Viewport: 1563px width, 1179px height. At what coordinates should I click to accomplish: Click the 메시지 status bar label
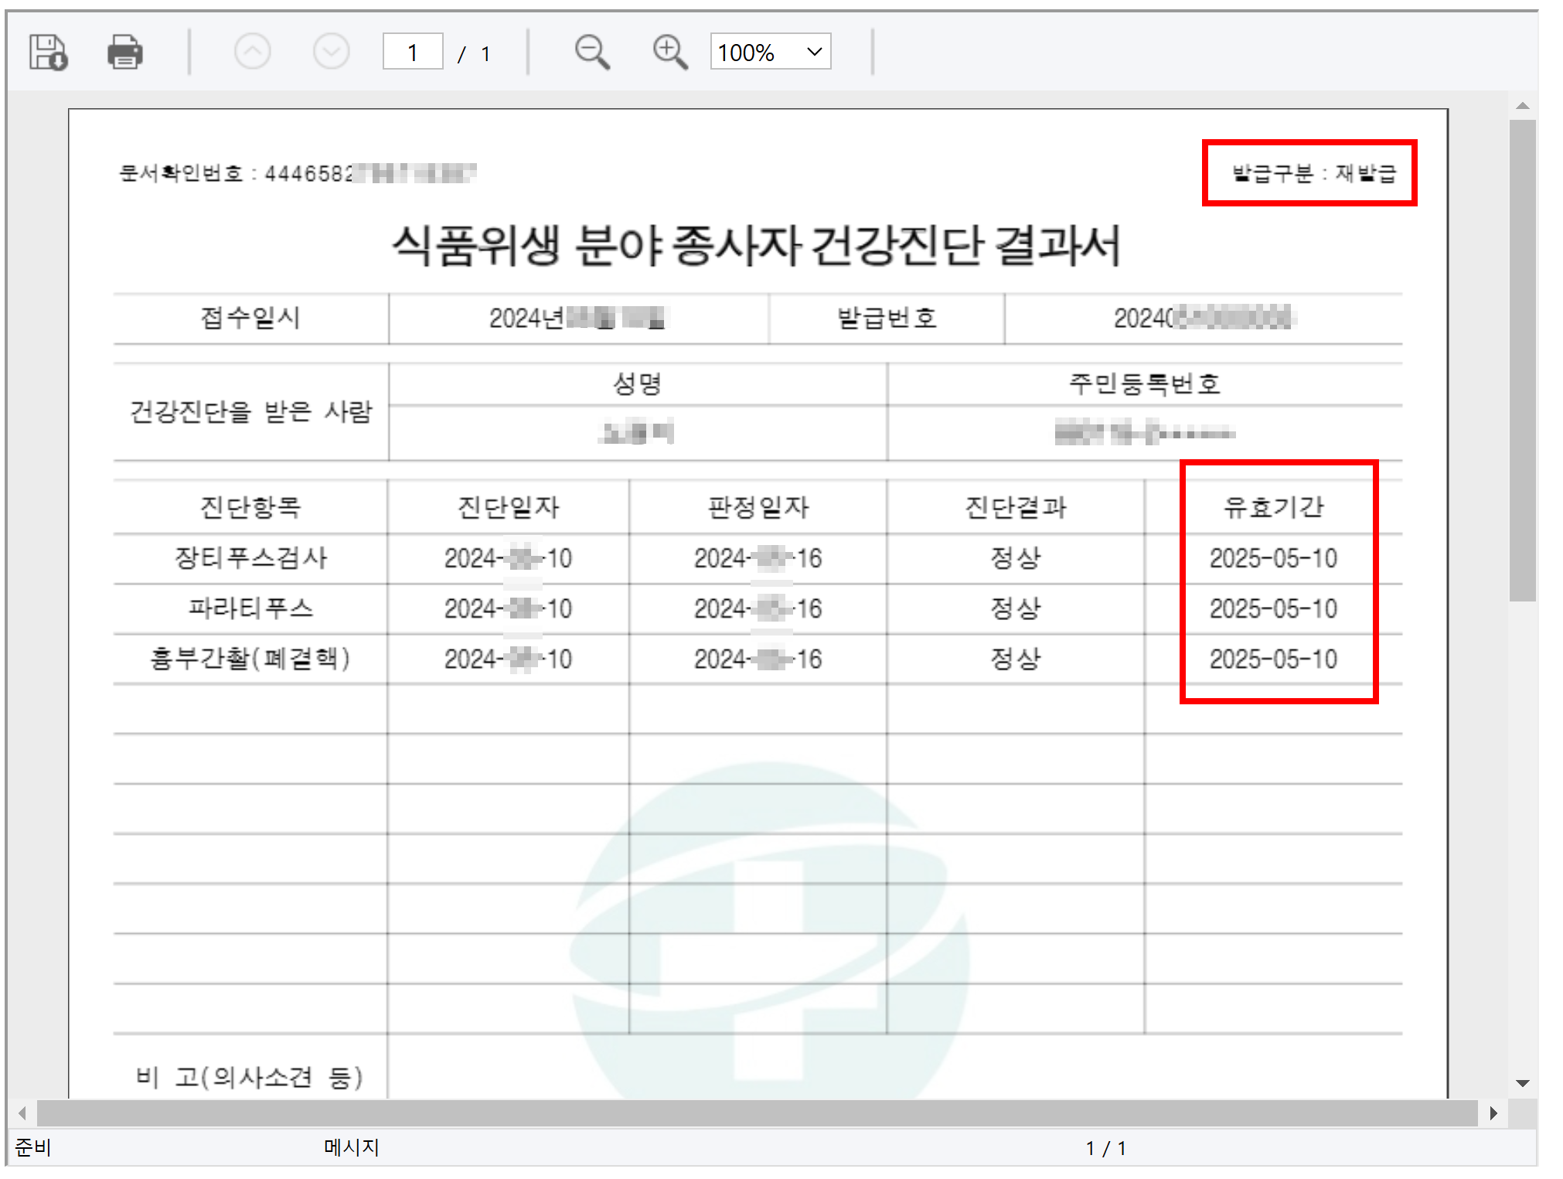coord(351,1147)
